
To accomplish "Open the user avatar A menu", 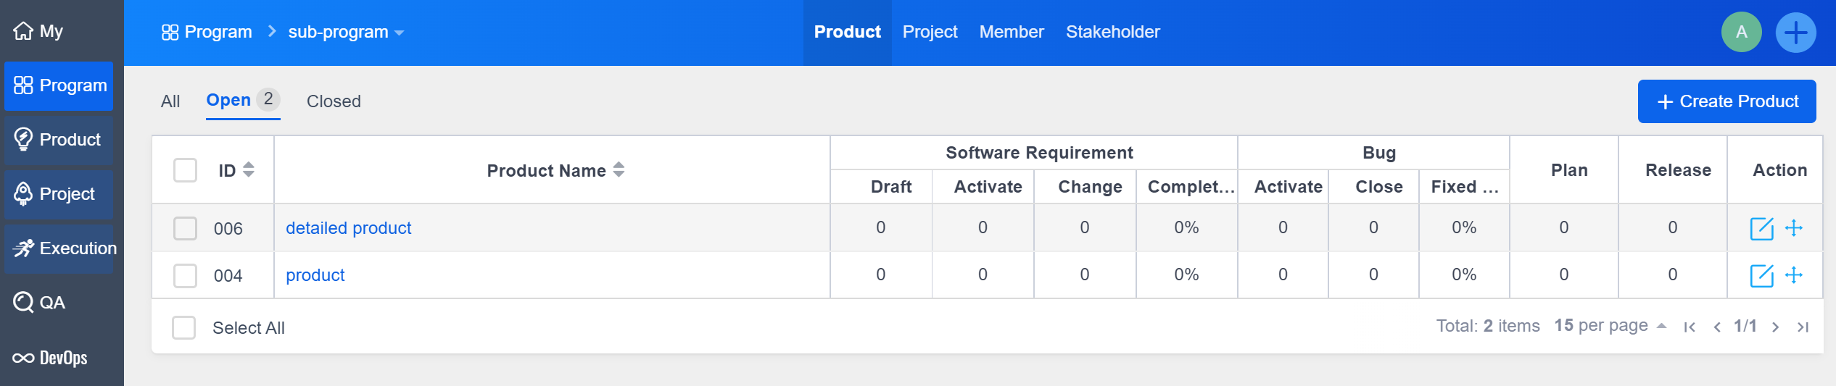I will pyautogui.click(x=1741, y=33).
